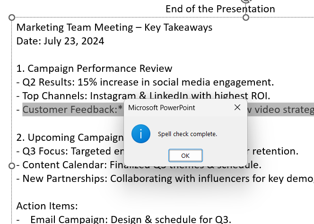Click the "1. Campaign Performance Review" heading
Image resolution: width=314 pixels, height=224 pixels.
[x=94, y=69]
